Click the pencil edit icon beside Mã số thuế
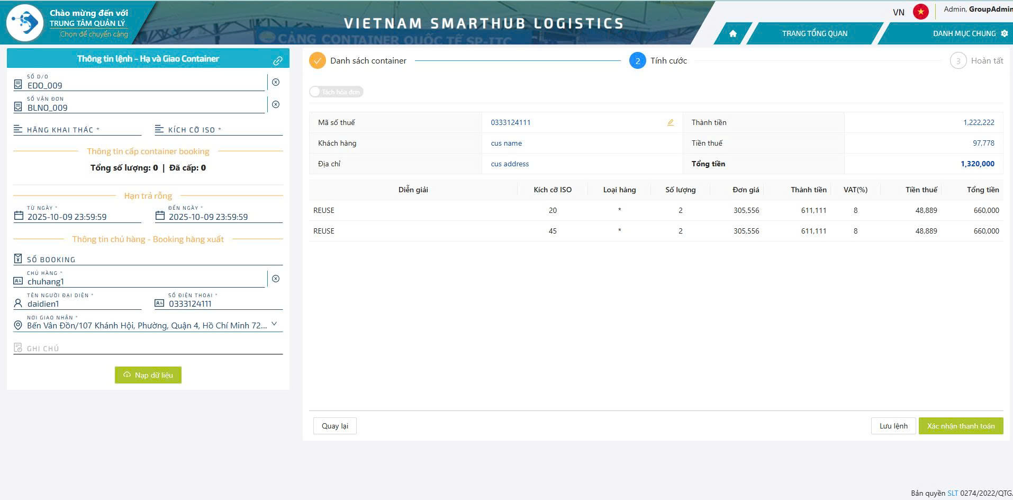The image size is (1013, 500). click(670, 122)
